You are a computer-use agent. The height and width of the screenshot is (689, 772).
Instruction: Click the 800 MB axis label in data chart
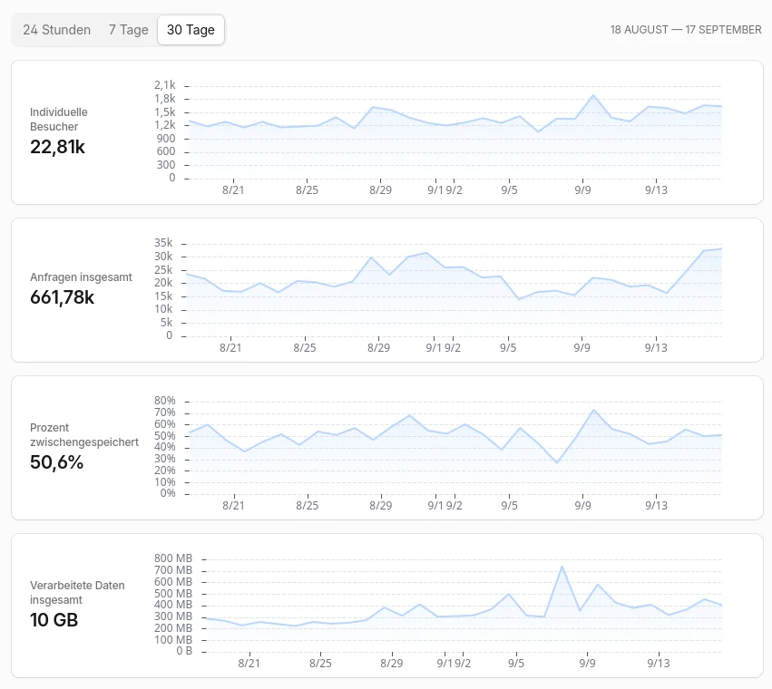[172, 558]
